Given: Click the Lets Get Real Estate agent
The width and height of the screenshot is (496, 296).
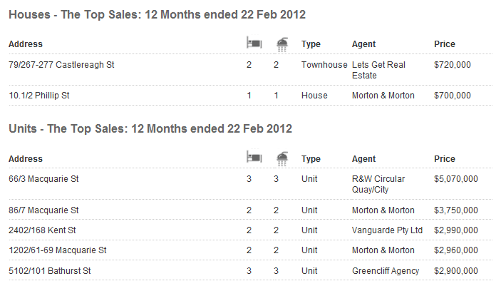Looking at the screenshot, I should pos(378,71).
